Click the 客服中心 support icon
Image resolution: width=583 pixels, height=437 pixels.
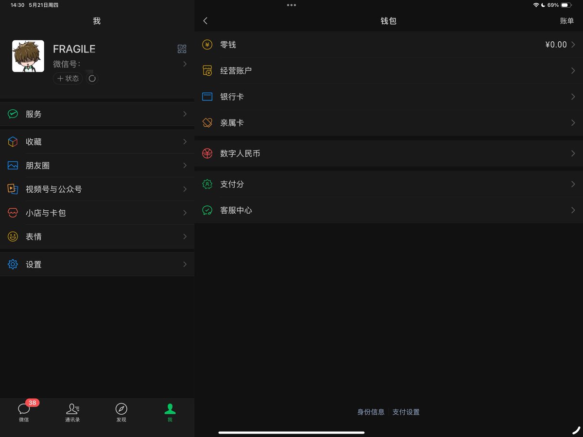pos(207,210)
